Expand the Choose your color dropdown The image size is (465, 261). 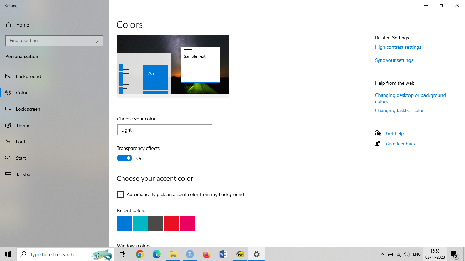click(x=165, y=130)
